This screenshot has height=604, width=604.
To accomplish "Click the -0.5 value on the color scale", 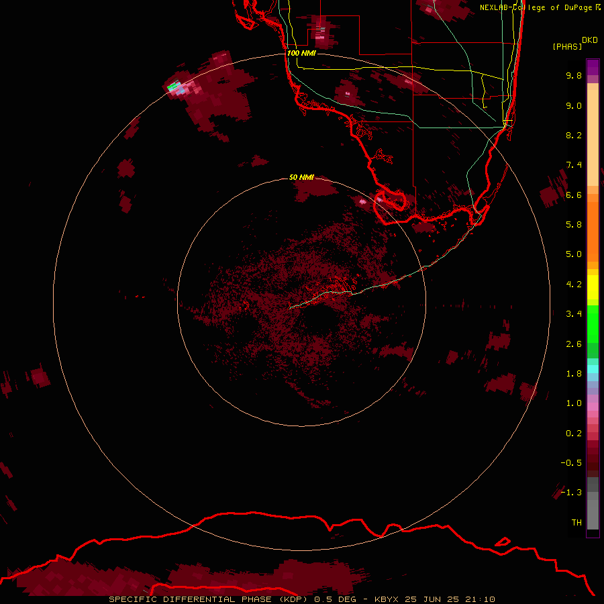I will (571, 463).
